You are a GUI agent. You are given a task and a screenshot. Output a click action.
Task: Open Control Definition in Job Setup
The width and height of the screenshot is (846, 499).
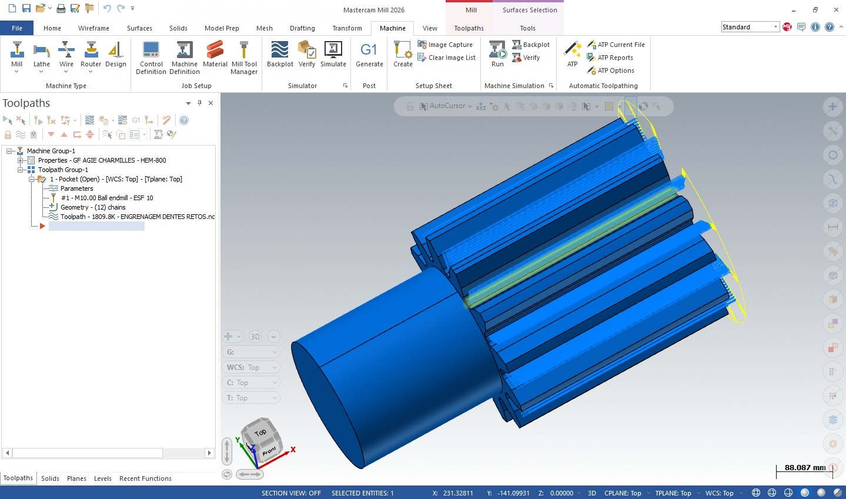point(151,58)
